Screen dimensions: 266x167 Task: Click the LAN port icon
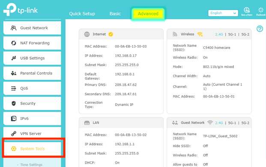click(x=87, y=123)
